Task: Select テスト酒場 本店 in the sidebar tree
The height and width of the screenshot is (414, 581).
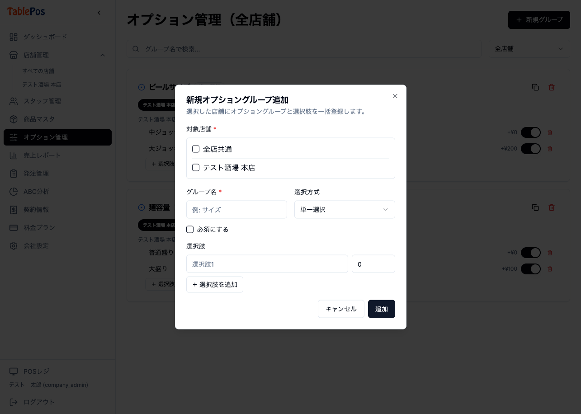Action: point(42,85)
